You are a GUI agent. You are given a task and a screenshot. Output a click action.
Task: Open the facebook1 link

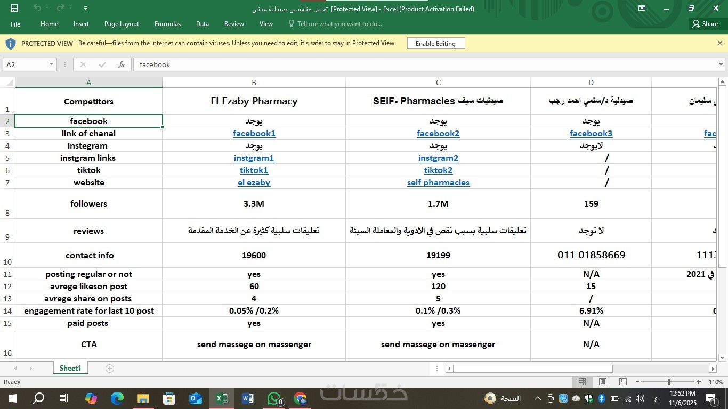tap(254, 134)
